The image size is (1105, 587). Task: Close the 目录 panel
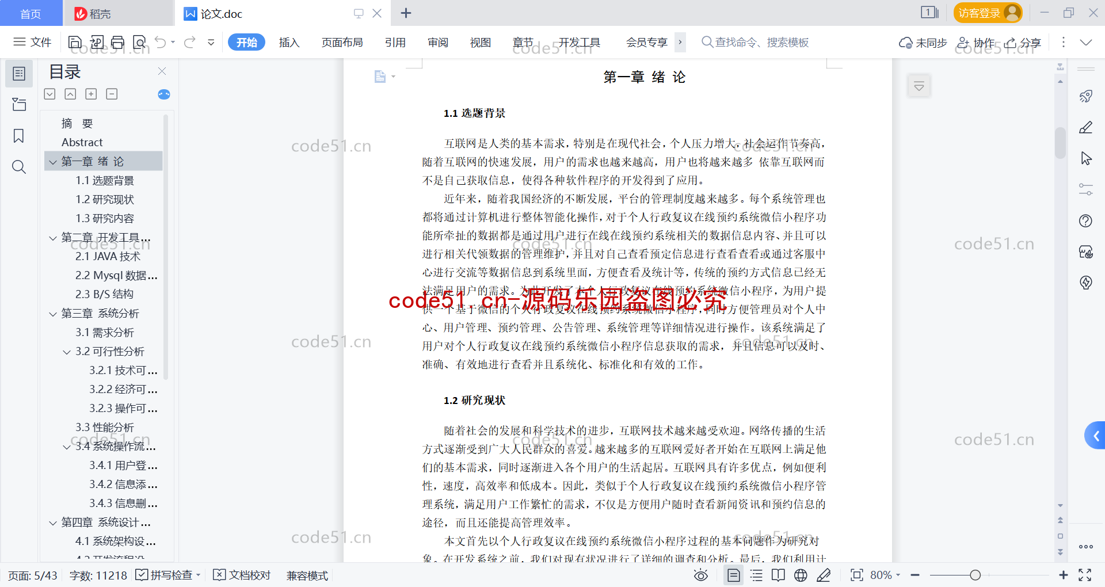162,71
